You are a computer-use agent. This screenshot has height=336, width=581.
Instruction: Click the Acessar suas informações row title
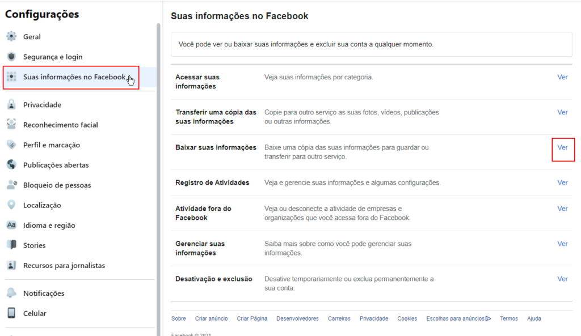(x=197, y=82)
